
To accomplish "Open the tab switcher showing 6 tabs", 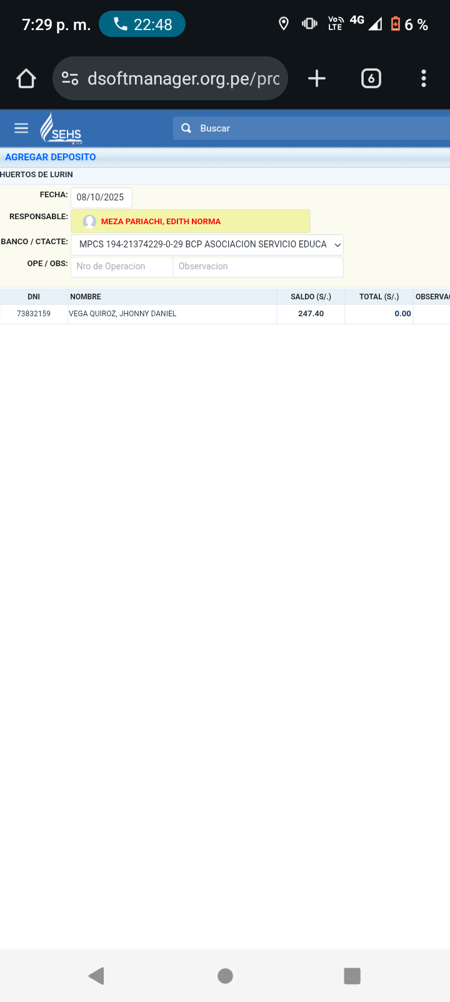I will 371,78.
